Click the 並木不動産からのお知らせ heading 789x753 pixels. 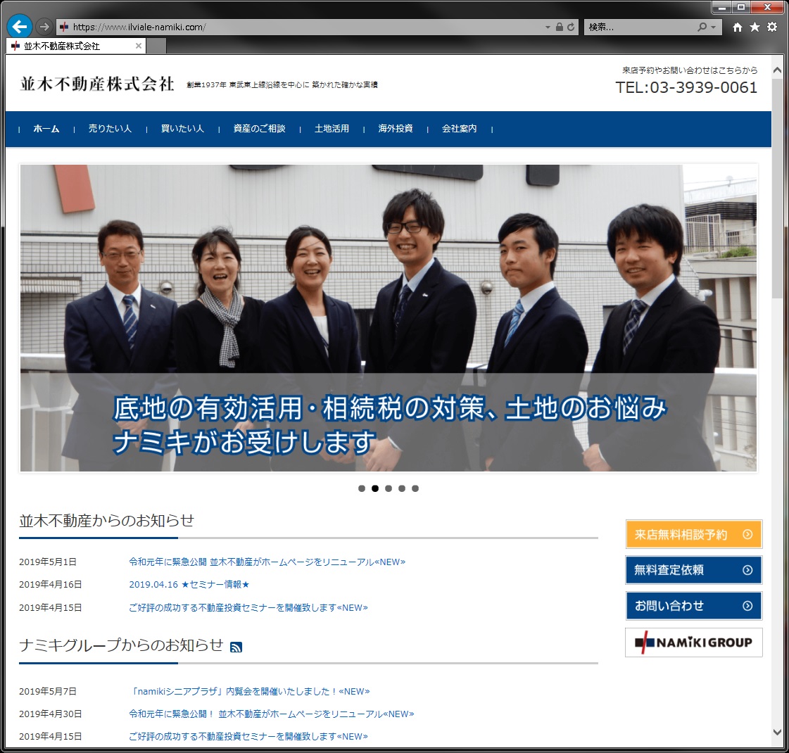[x=107, y=521]
